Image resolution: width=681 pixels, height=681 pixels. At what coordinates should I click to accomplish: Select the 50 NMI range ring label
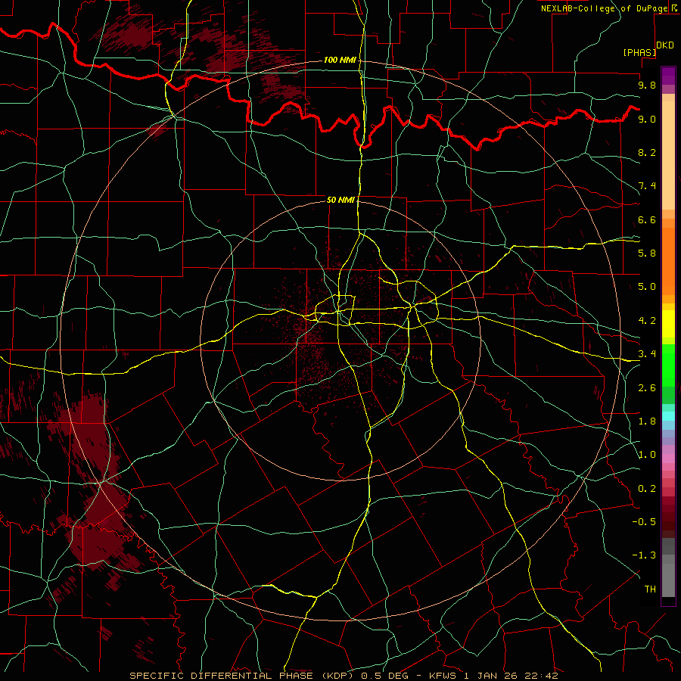pos(340,200)
